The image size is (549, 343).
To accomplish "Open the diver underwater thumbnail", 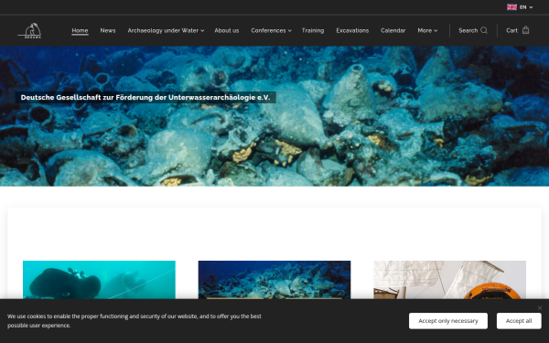I will 99,280.
